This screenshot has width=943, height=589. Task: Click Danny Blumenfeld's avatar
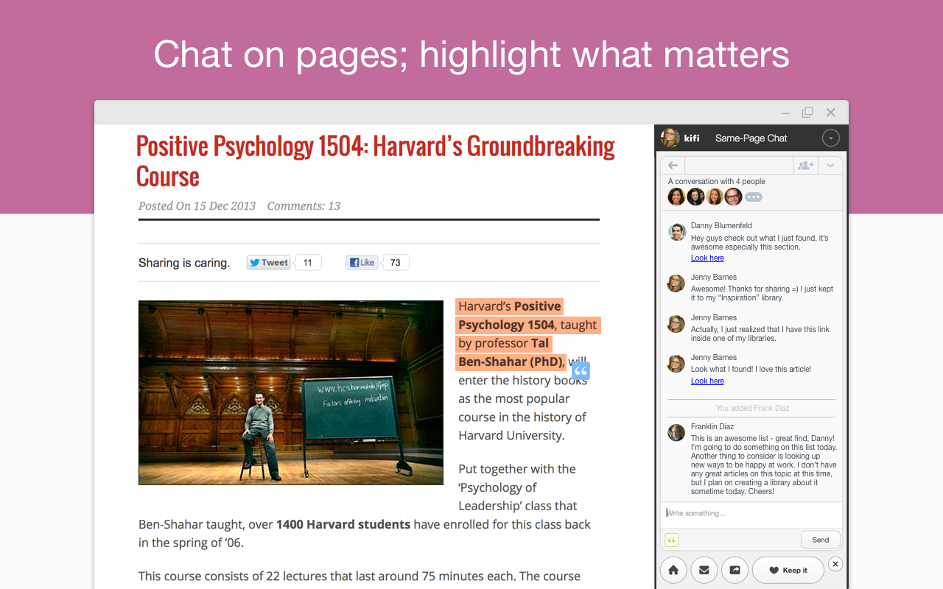[x=676, y=232]
